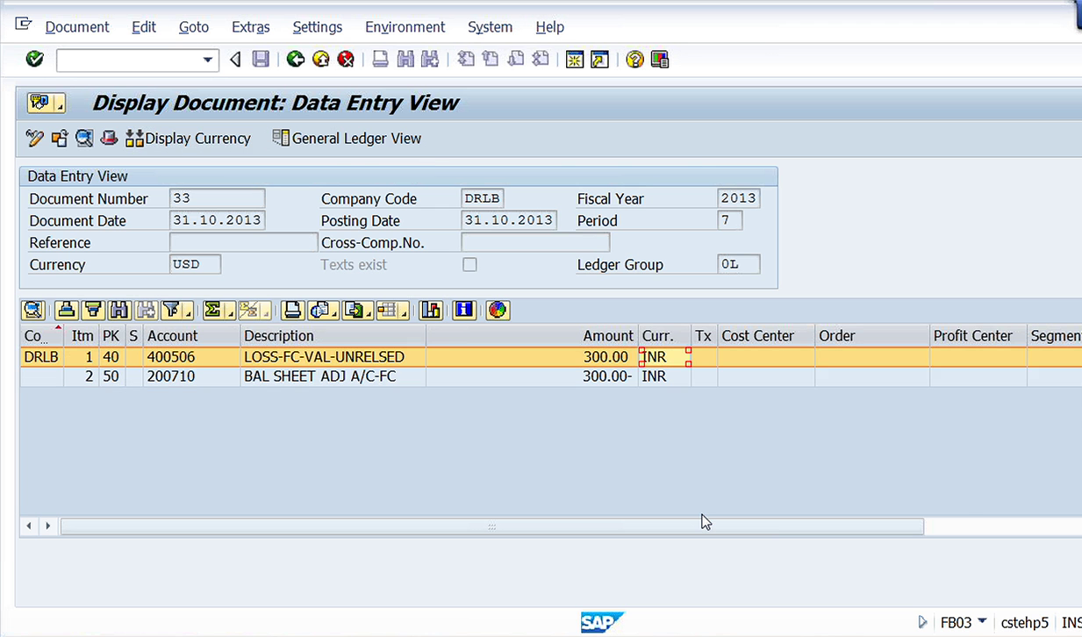1082x637 pixels.
Task: Open the Views dropdown in grid toolbar
Action: 324,310
